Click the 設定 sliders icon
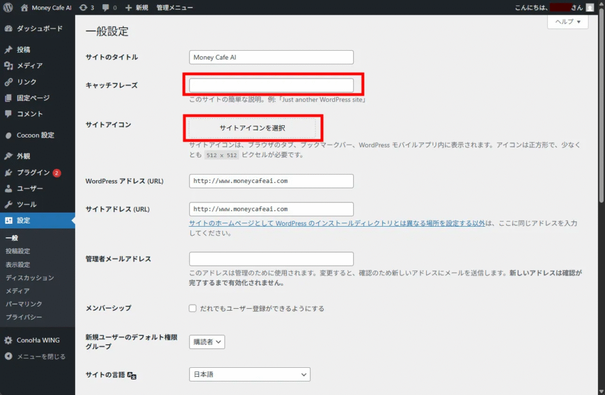This screenshot has height=395, width=605. [8, 221]
